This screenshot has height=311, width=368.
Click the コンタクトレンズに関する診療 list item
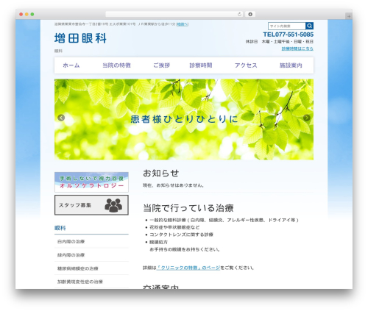(181, 235)
